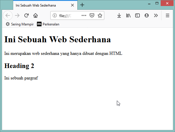The width and height of the screenshot is (175, 132).
Task: Reload the current page
Action: coord(26,16)
